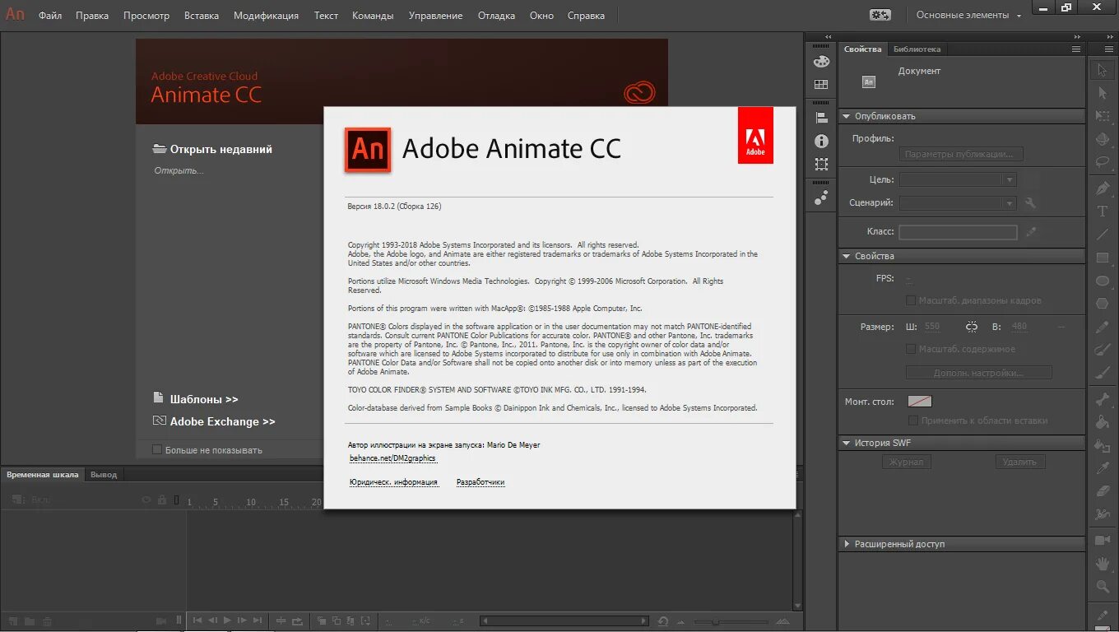Open the 'Основные элементы' workspace dropdown
1119x632 pixels.
[968, 15]
